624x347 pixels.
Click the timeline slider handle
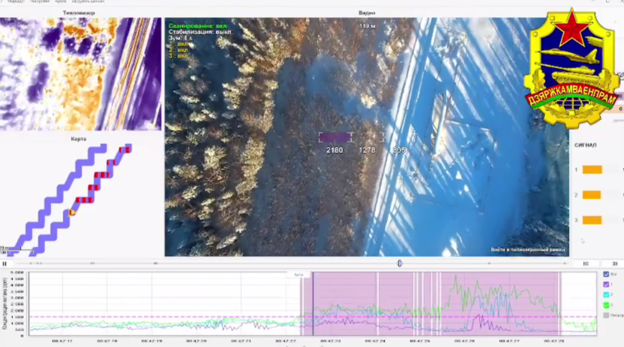click(400, 263)
